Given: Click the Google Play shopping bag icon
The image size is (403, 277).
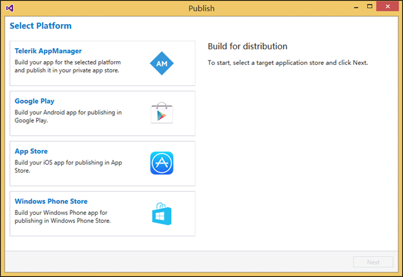Looking at the screenshot, I should click(x=162, y=113).
